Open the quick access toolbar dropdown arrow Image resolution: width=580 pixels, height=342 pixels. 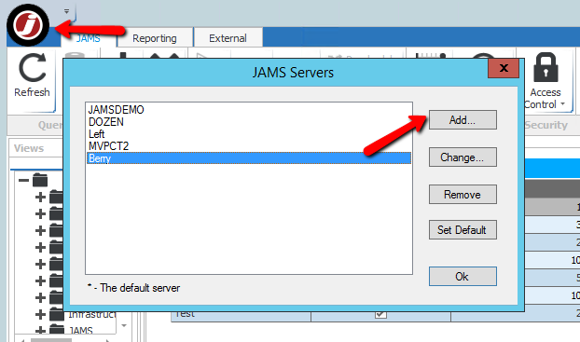66,11
